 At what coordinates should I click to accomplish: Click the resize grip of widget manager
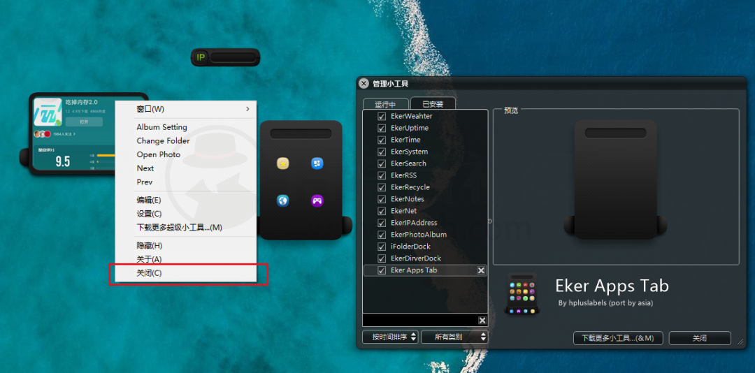pyautogui.click(x=740, y=342)
